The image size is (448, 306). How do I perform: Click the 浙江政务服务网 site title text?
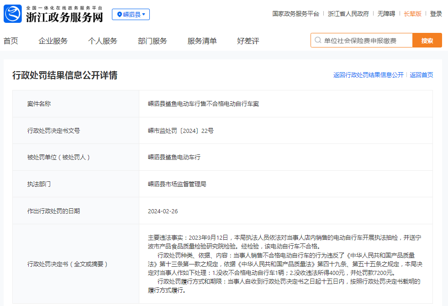pyautogui.click(x=64, y=17)
